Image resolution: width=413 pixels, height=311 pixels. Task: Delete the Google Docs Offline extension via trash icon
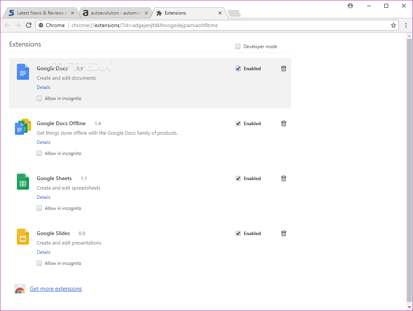(x=283, y=123)
